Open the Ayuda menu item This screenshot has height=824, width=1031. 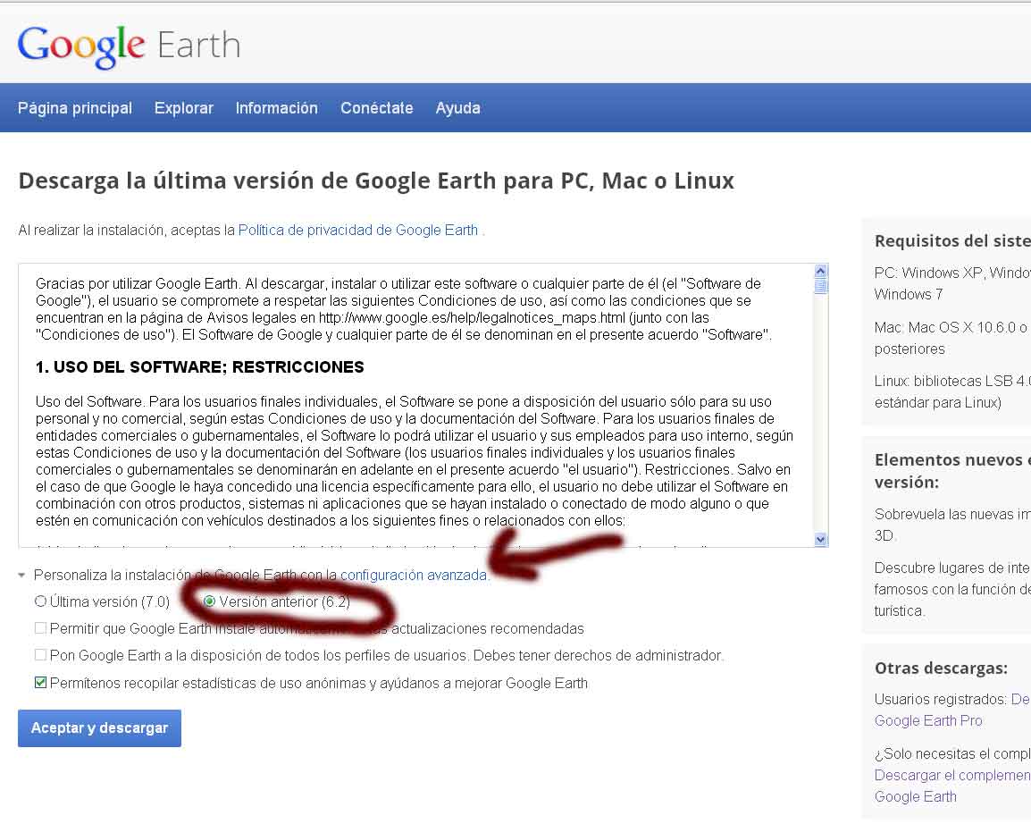[x=457, y=108]
